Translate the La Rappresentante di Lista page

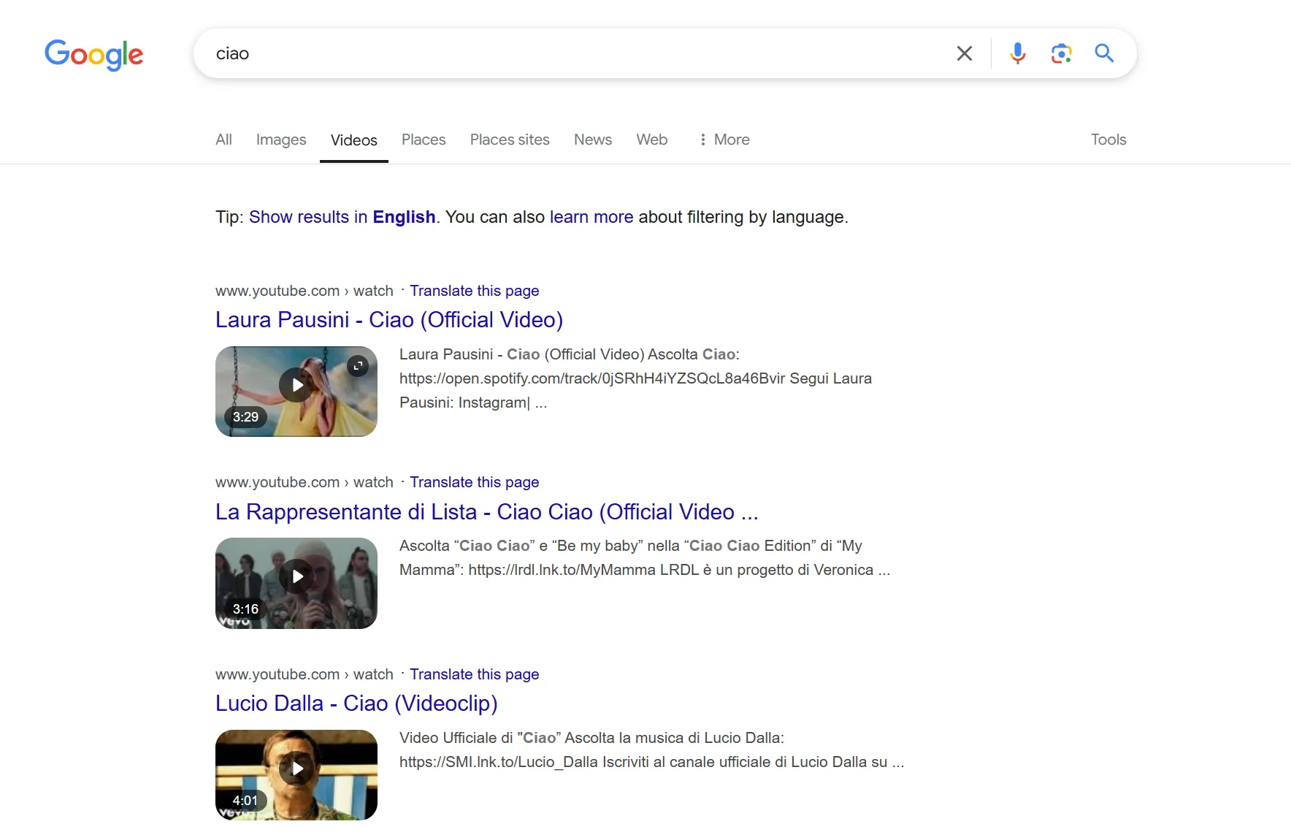[475, 482]
